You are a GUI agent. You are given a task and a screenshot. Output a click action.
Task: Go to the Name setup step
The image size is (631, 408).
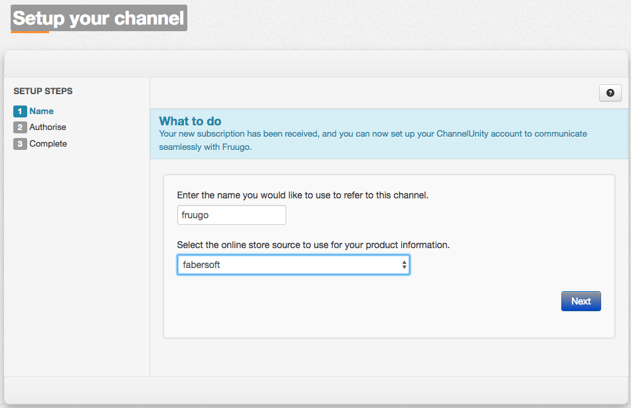[x=41, y=111]
